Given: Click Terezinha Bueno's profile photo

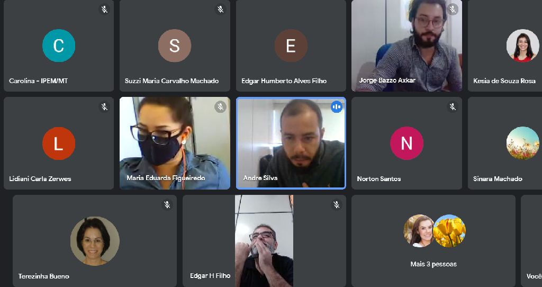Looking at the screenshot, I should pos(95,241).
